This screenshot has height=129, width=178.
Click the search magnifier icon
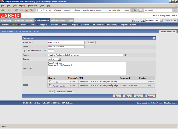[x=175, y=10]
